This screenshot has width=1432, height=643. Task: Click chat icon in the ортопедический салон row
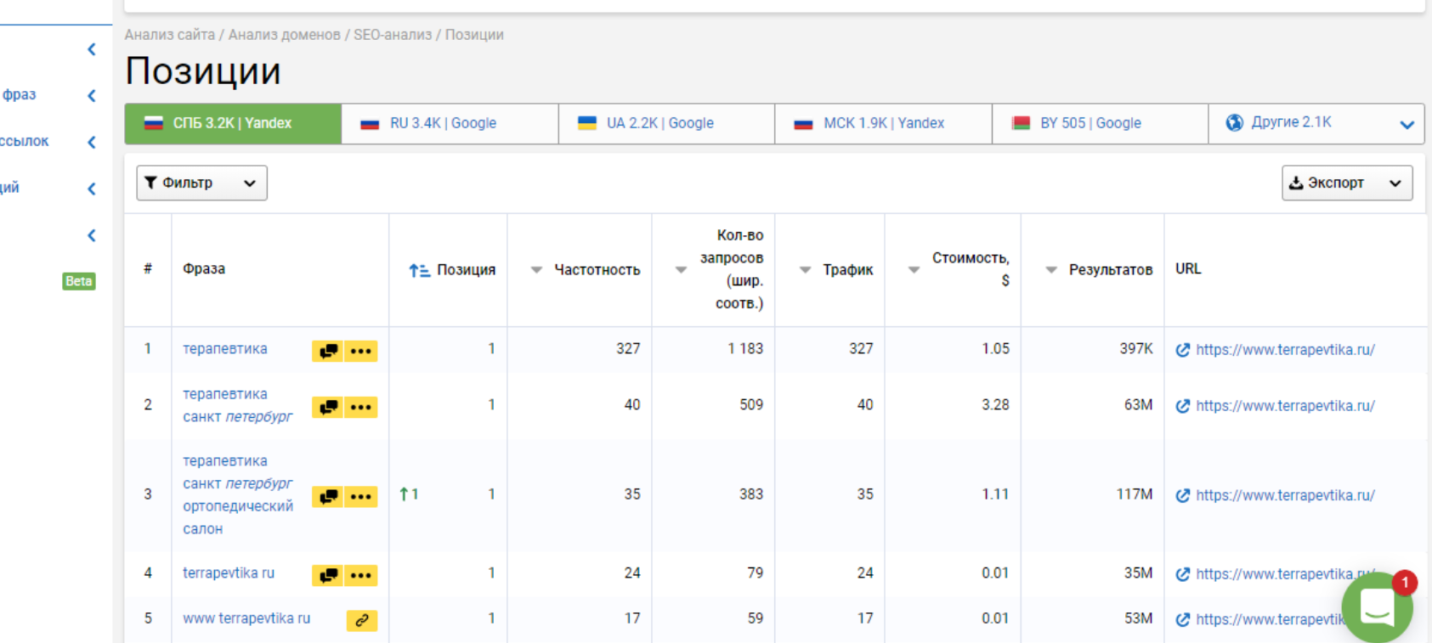[x=328, y=496]
